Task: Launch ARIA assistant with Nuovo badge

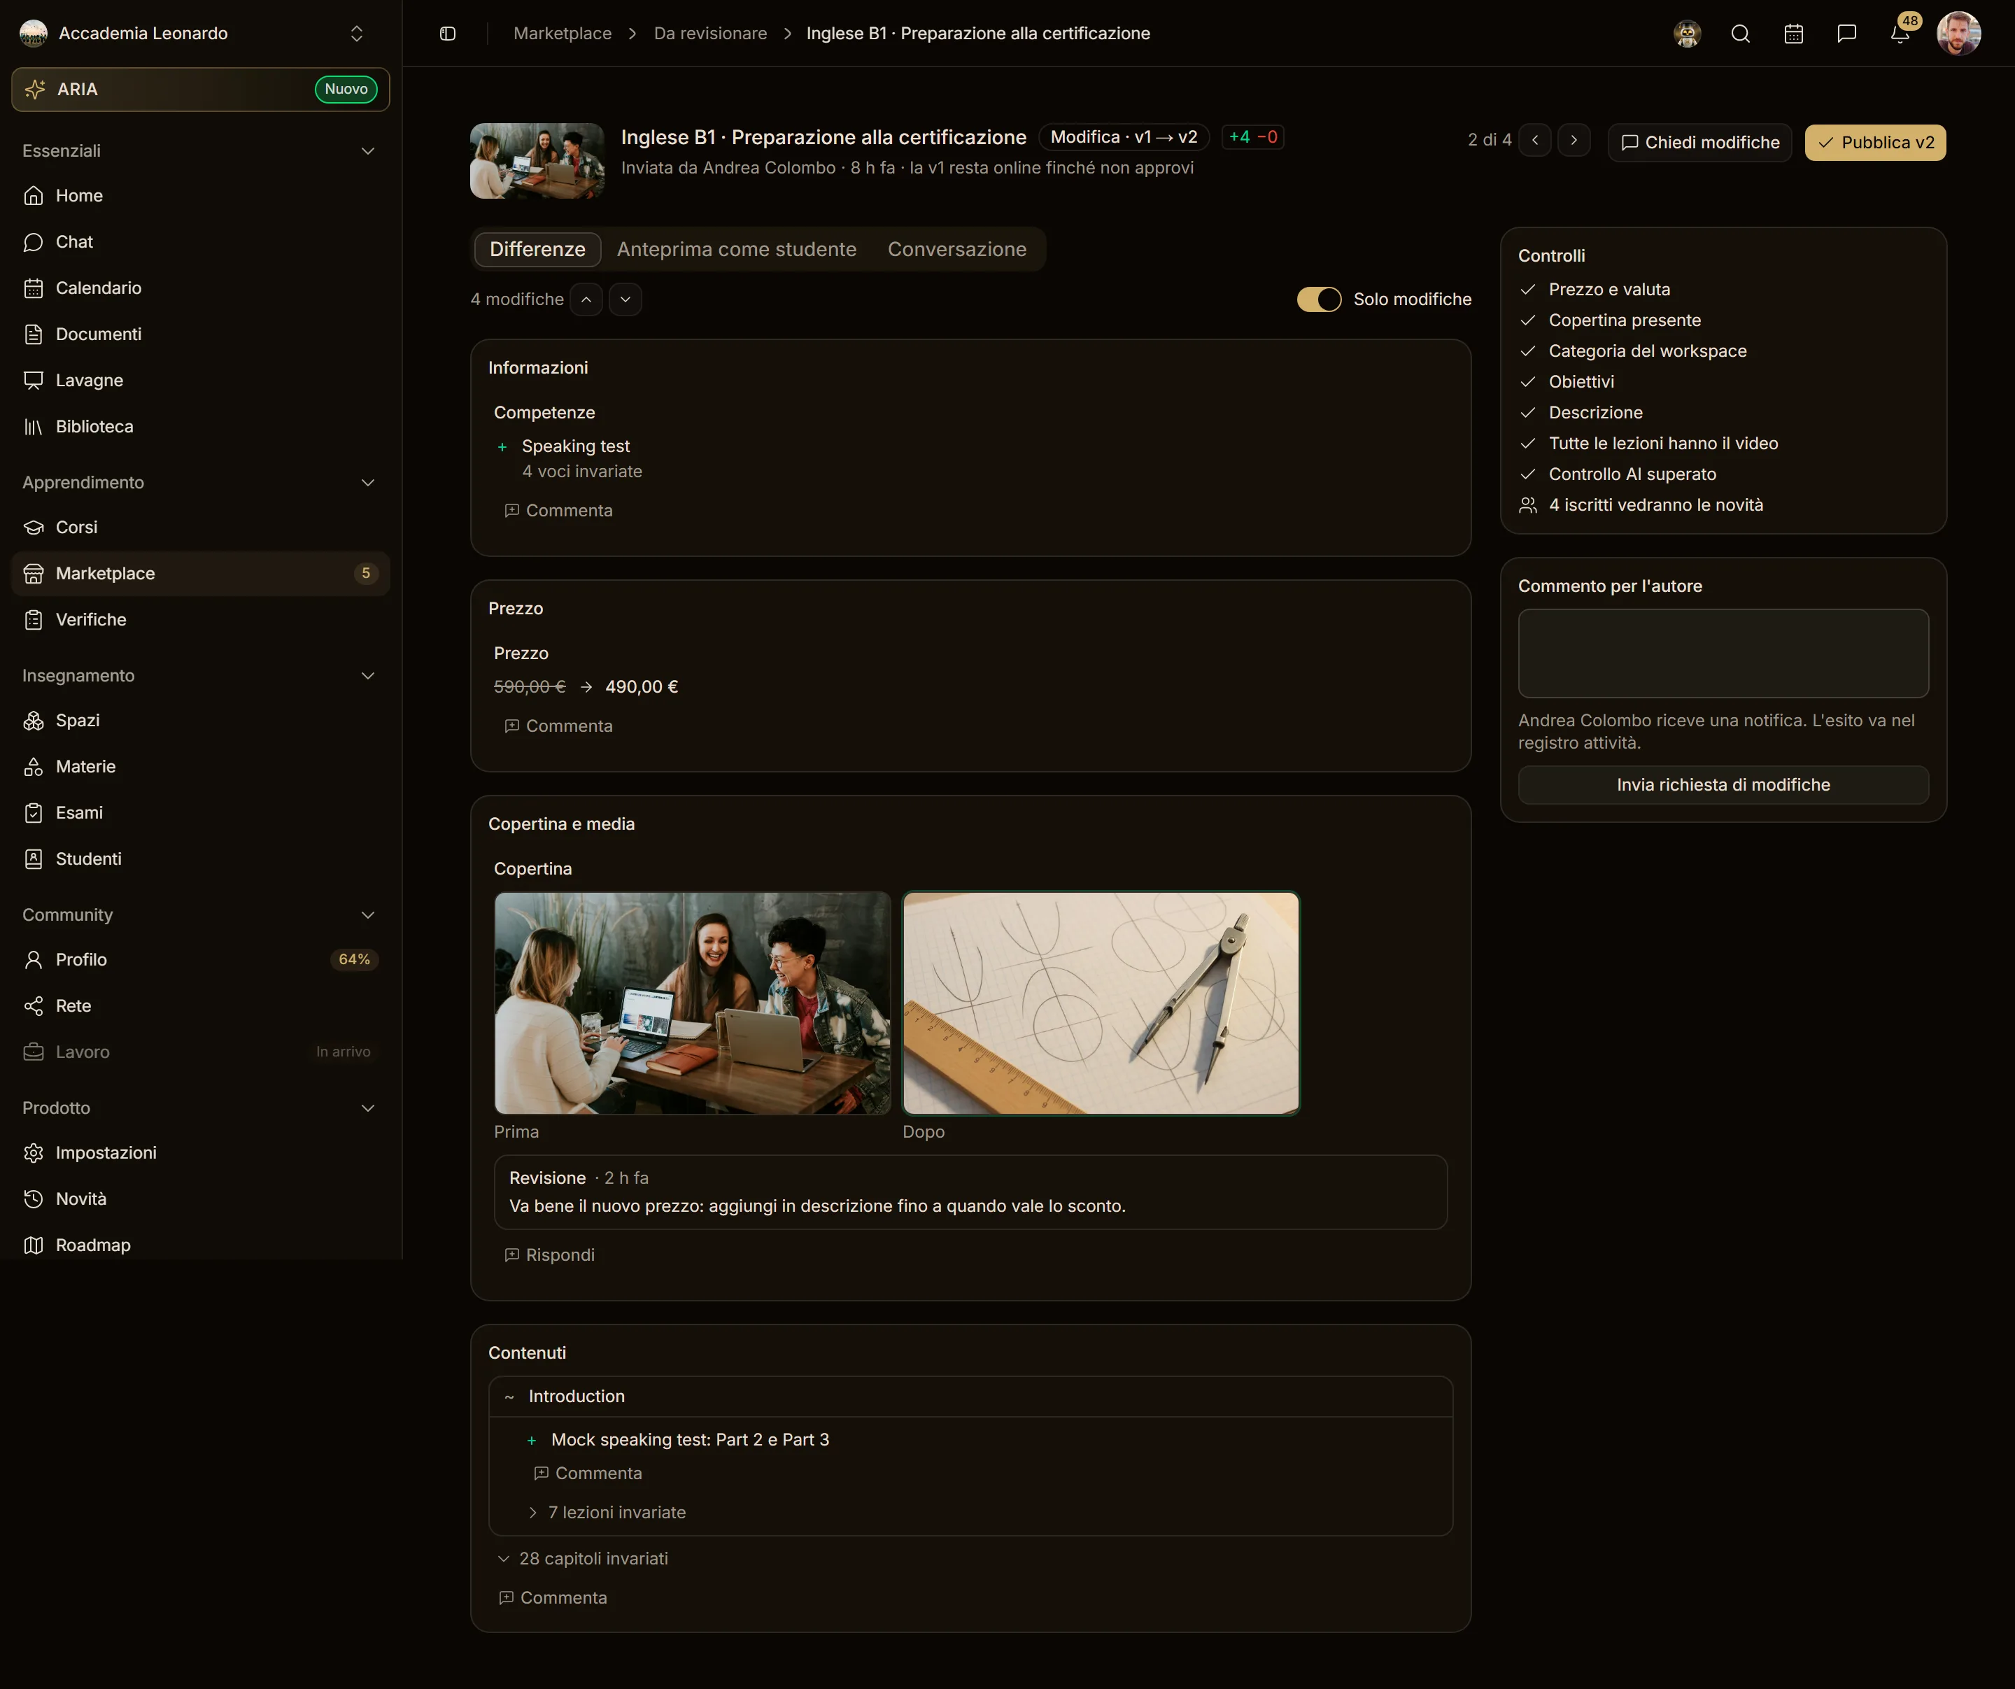Action: 201,90
